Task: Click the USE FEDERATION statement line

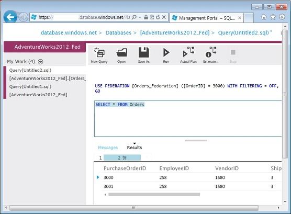Action: coord(187,86)
